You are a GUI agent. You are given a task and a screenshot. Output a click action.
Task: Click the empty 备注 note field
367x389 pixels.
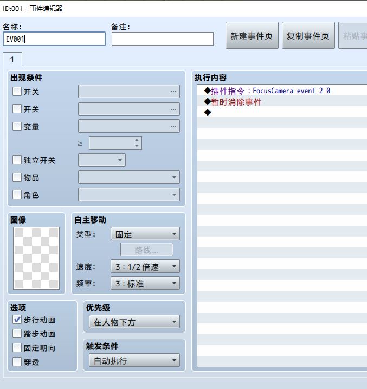pos(162,39)
